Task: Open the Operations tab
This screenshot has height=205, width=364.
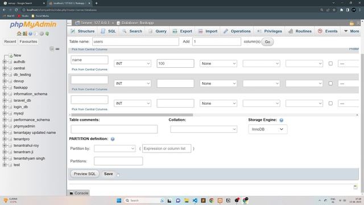Action: pos(237,31)
